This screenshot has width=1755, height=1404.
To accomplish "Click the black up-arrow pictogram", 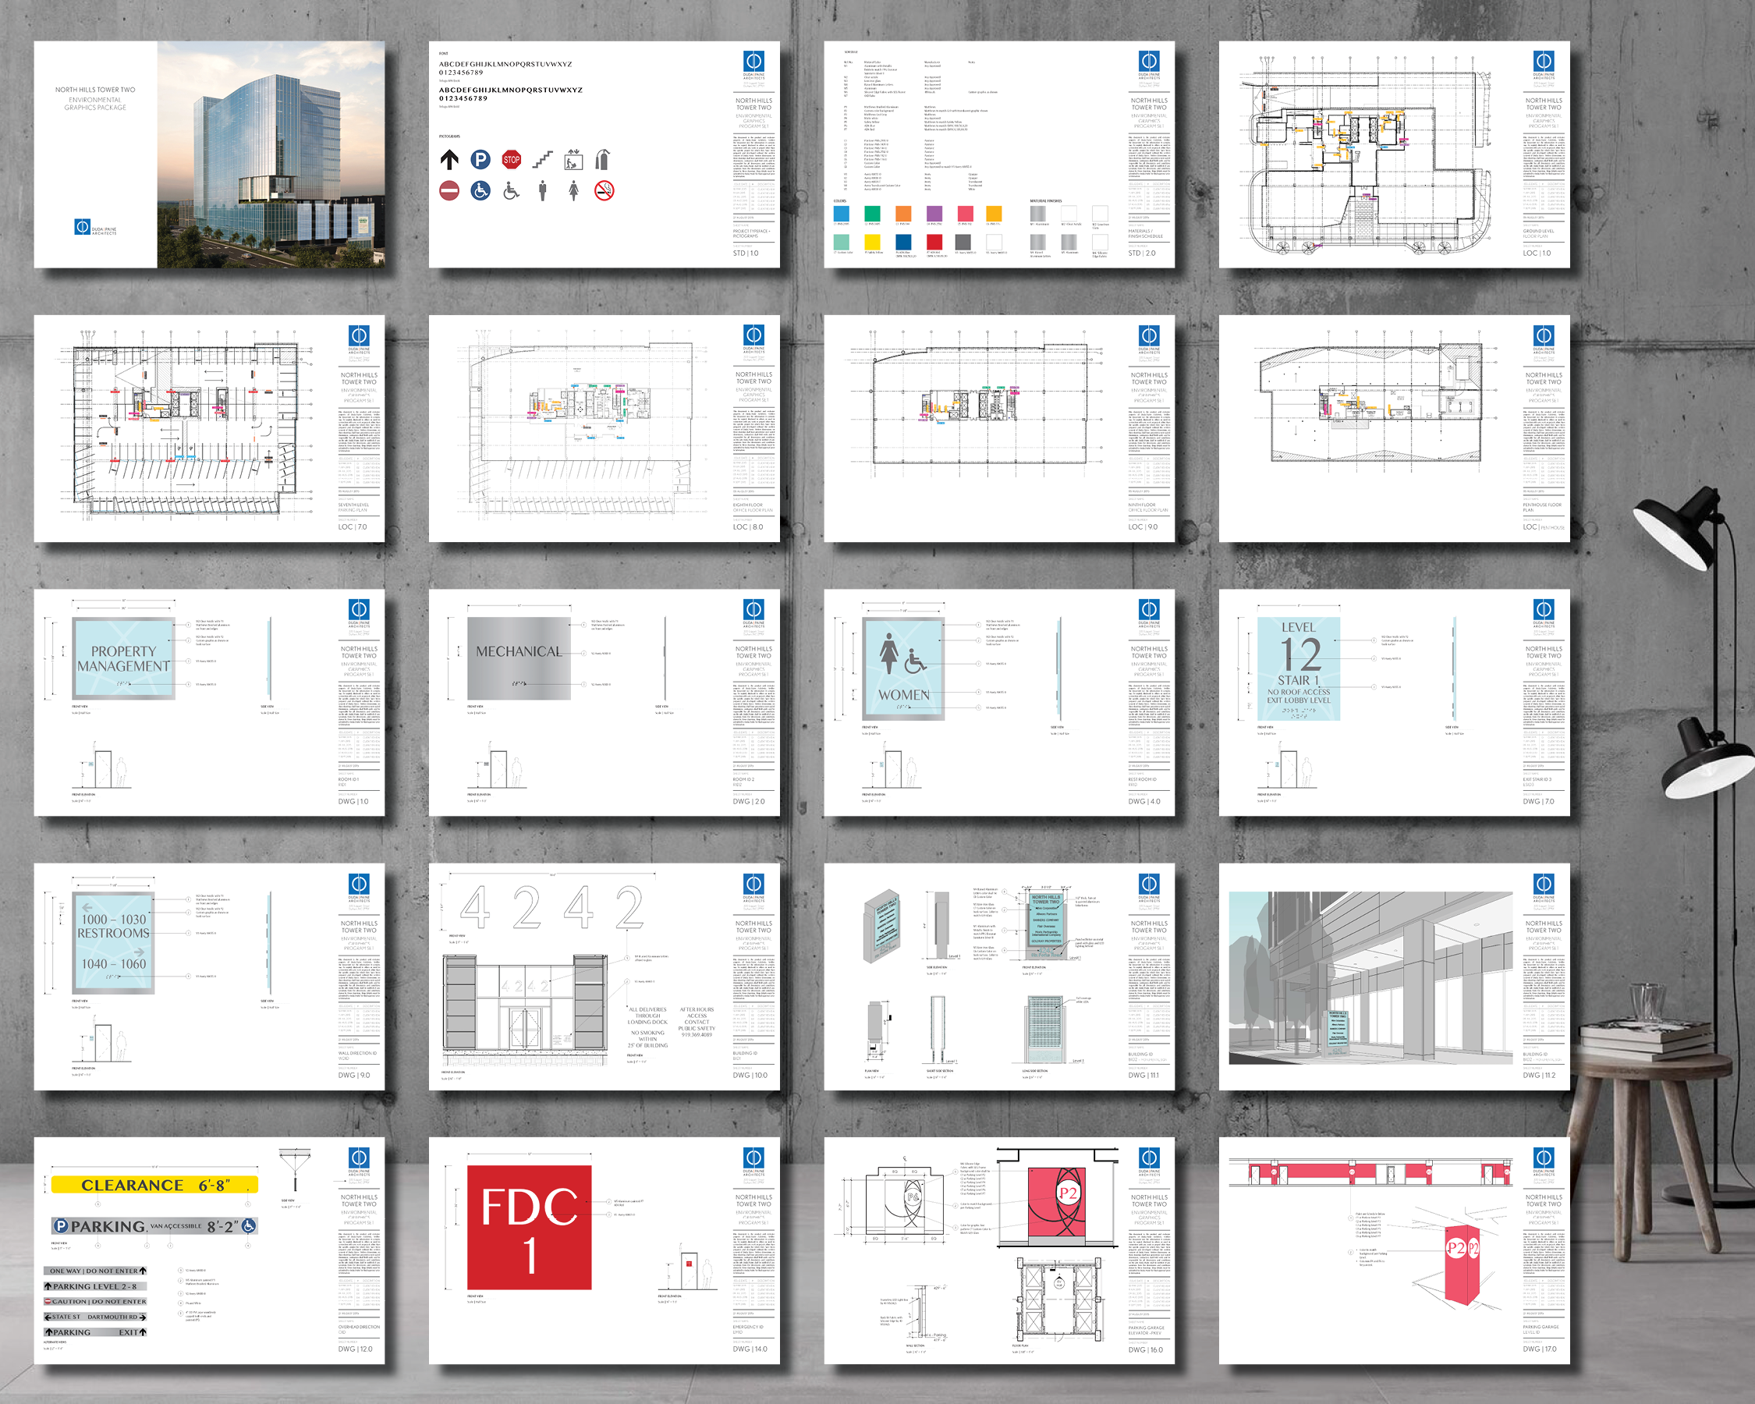I will pyautogui.click(x=449, y=160).
